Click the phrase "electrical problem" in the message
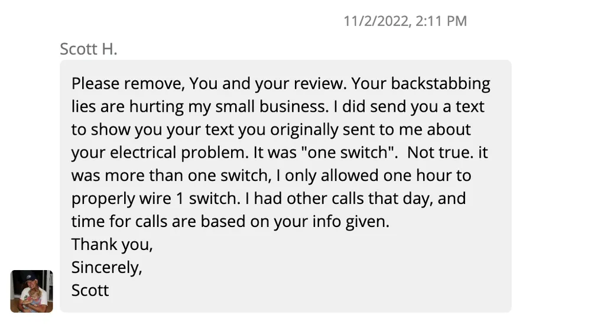The width and height of the screenshot is (591, 331). coord(178,152)
